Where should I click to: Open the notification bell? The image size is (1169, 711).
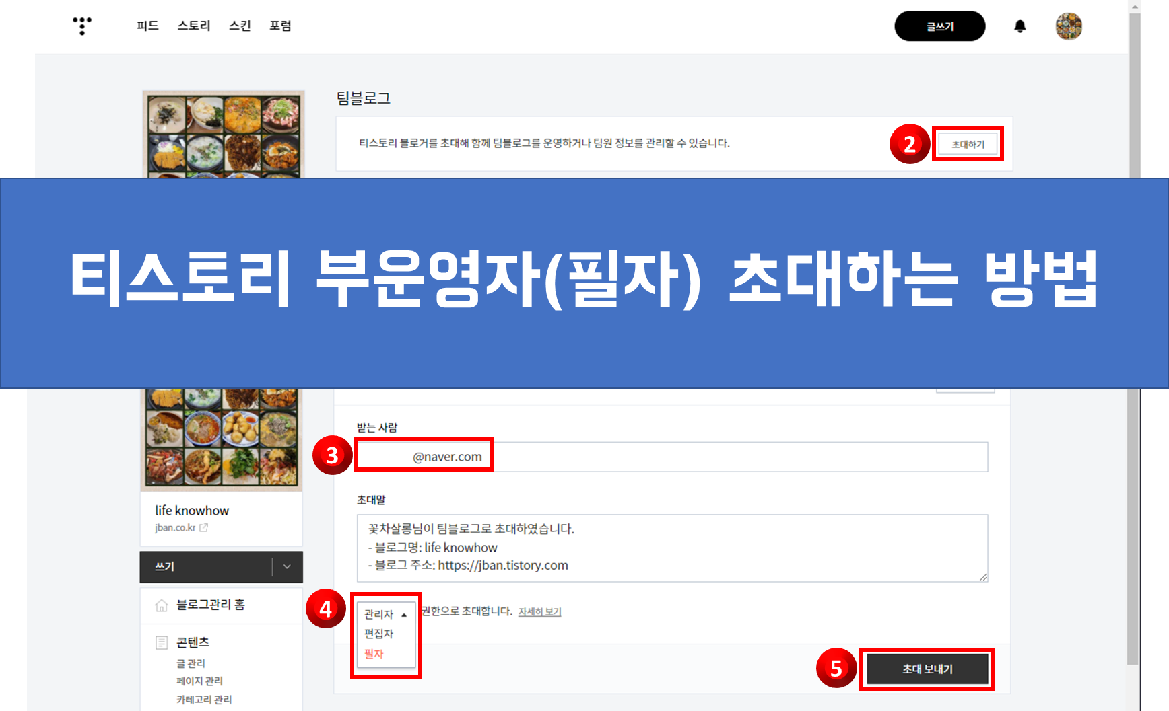(x=1020, y=26)
